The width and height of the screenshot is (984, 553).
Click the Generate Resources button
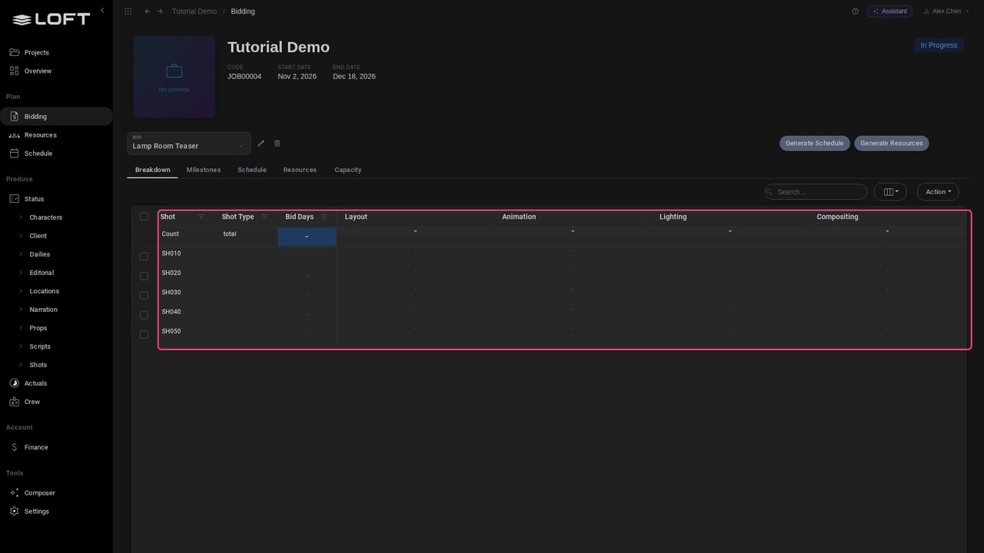891,144
